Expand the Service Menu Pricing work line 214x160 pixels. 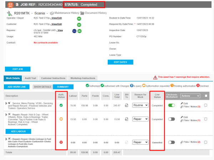pos(6,103)
